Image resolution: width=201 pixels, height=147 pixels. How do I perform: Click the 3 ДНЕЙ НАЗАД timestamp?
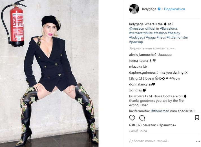click(x=138, y=131)
